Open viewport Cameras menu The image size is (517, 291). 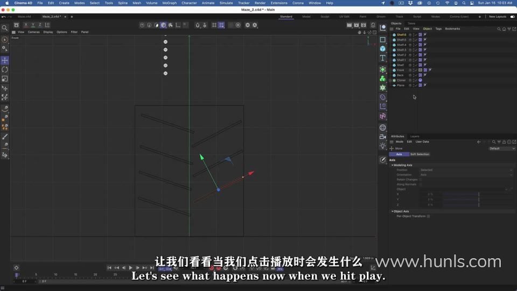point(33,32)
